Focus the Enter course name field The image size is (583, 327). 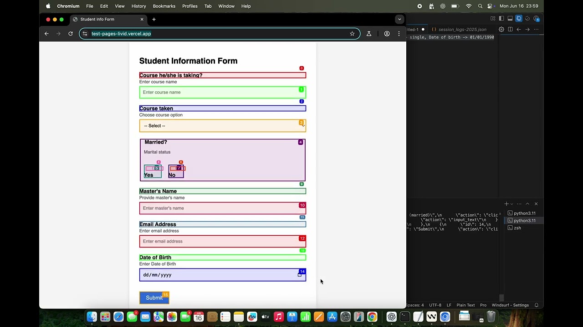click(223, 92)
